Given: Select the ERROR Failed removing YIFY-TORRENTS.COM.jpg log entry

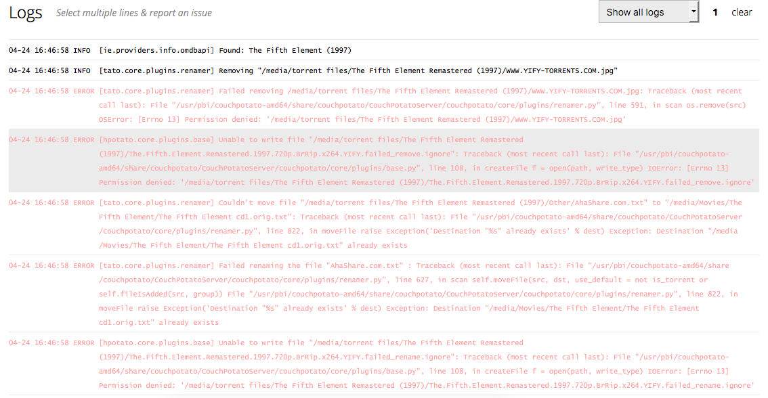Looking at the screenshot, I should 383,105.
